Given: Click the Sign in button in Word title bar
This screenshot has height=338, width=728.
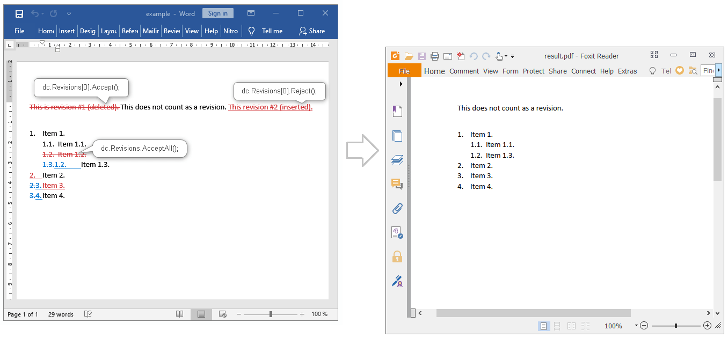Looking at the screenshot, I should pyautogui.click(x=217, y=13).
